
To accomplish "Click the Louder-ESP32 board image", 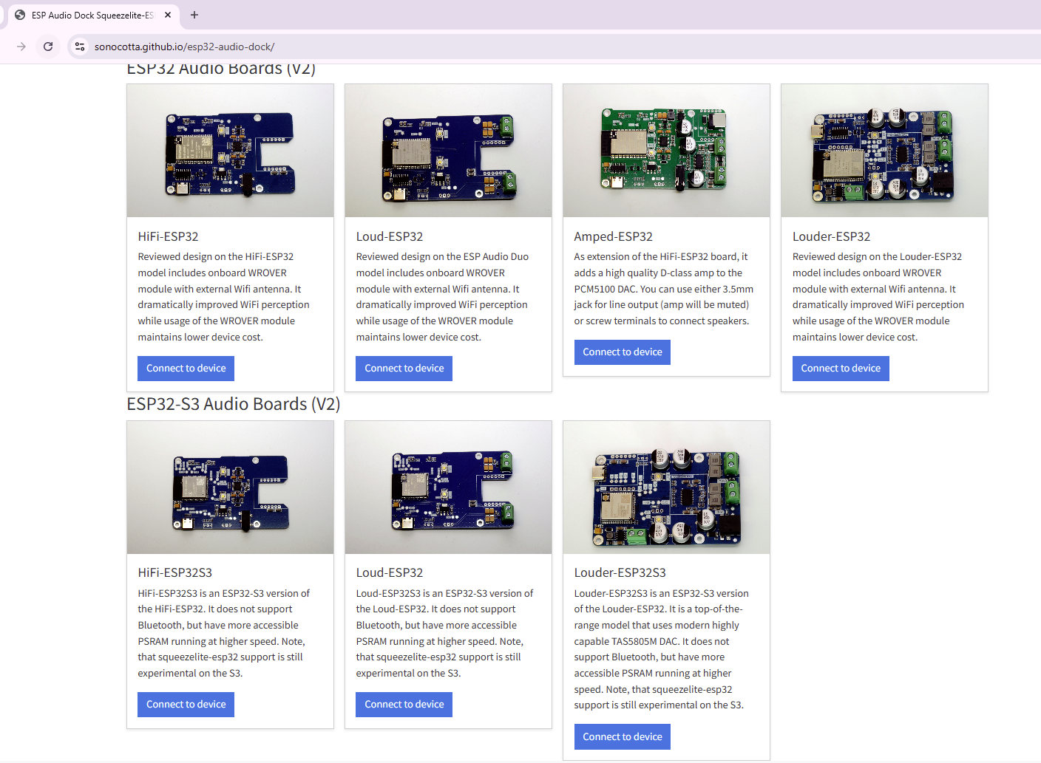I will coord(884,151).
